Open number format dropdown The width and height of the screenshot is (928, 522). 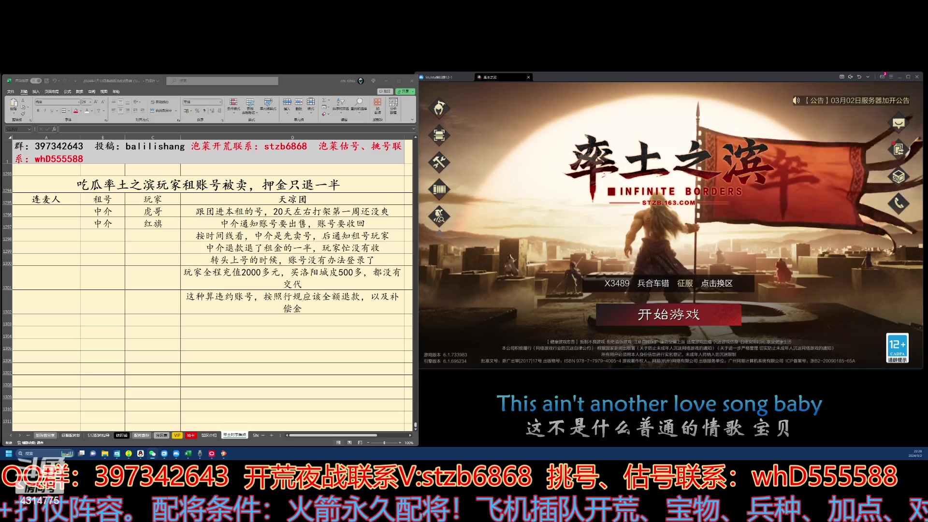tap(220, 102)
